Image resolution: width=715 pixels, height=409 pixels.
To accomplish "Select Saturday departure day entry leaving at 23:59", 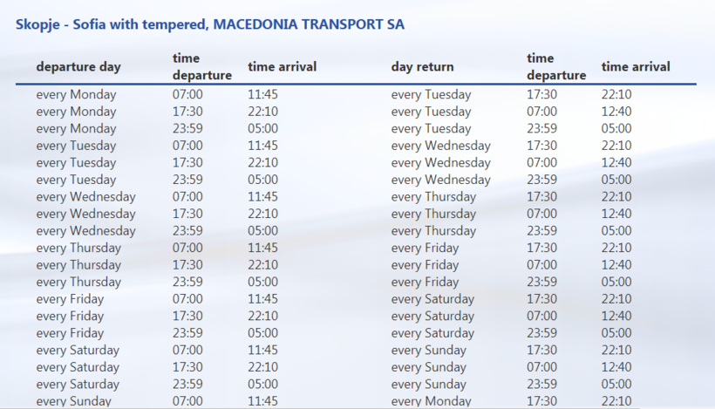I will 78,384.
